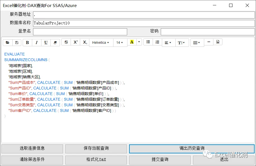The height and width of the screenshot is (166, 256).
Task: Focus the 登录名 input field
Action: (x=80, y=32)
